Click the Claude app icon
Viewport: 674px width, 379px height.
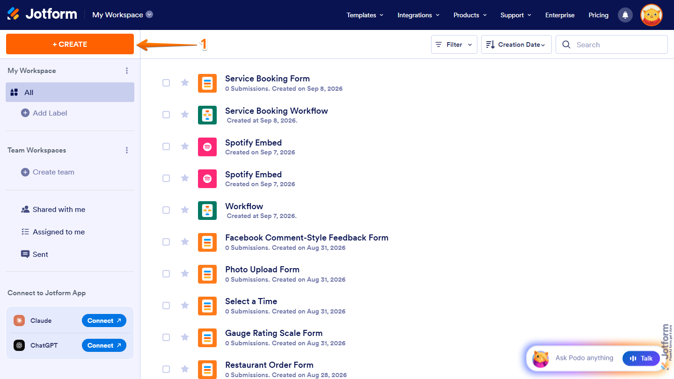click(19, 321)
